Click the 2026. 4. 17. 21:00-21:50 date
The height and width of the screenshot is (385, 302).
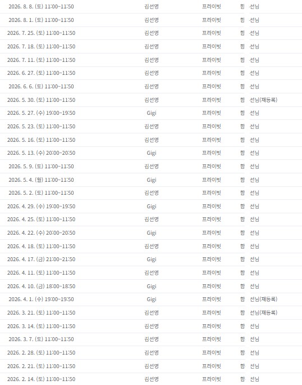[41, 259]
